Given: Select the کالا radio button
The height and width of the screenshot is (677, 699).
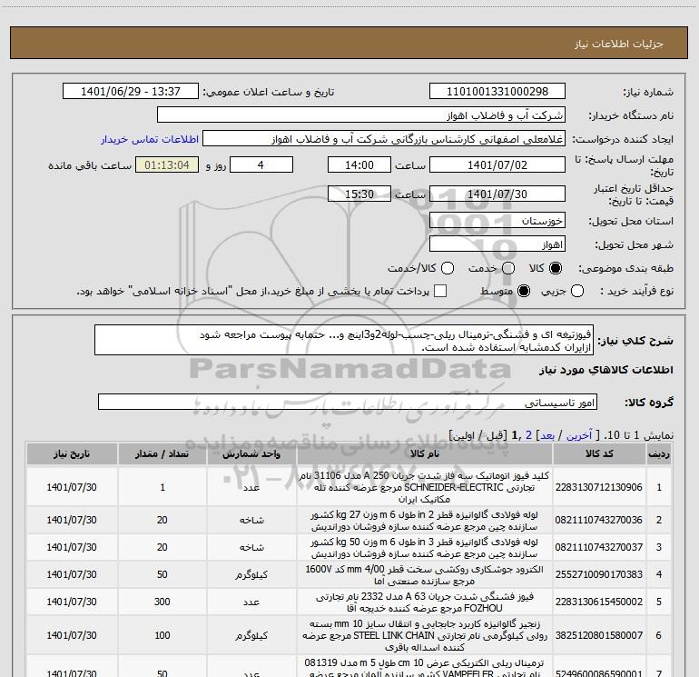Looking at the screenshot, I should [556, 269].
